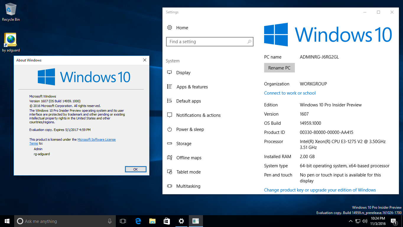
Task: Minimize the Settings window
Action: pos(365,12)
